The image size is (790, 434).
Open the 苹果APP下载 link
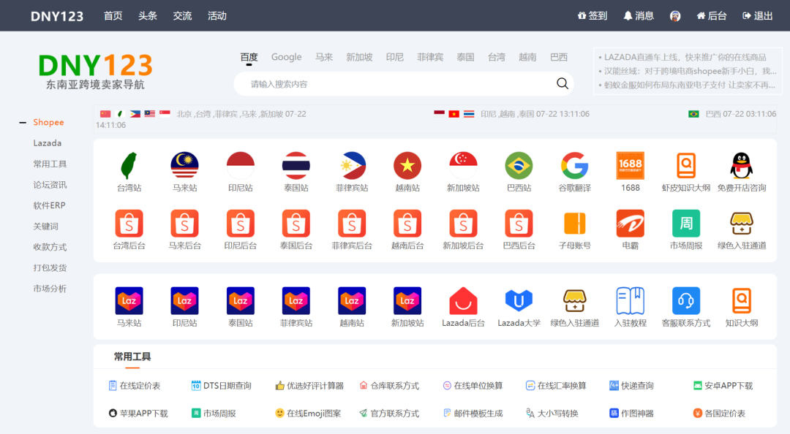138,414
